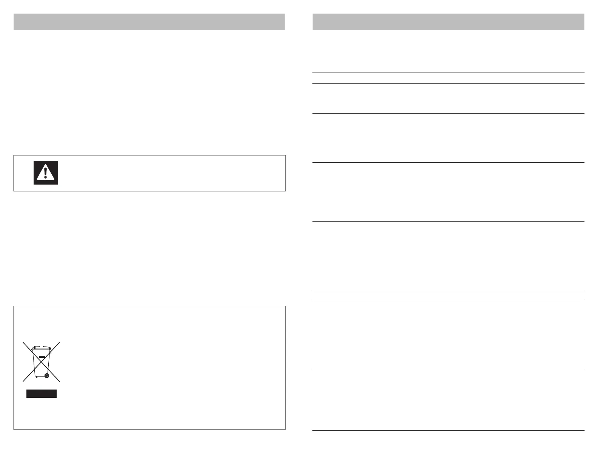
Task: Click the lid of the crossed-out bin
Action: (x=41, y=347)
